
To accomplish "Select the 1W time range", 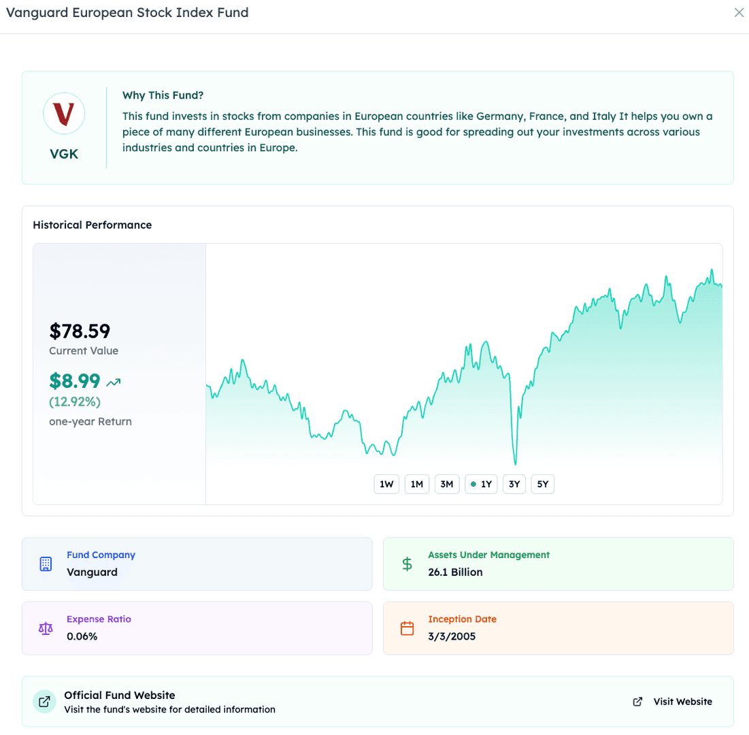I will [386, 485].
